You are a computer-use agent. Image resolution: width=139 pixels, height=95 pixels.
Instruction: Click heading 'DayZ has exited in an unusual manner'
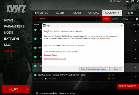click(x=63, y=31)
